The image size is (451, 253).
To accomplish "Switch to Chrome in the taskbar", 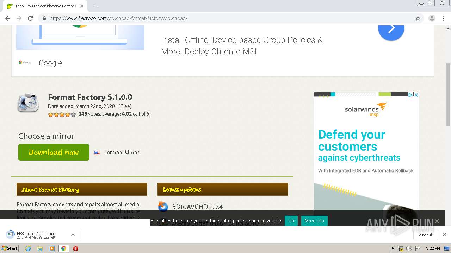I will coord(64,248).
